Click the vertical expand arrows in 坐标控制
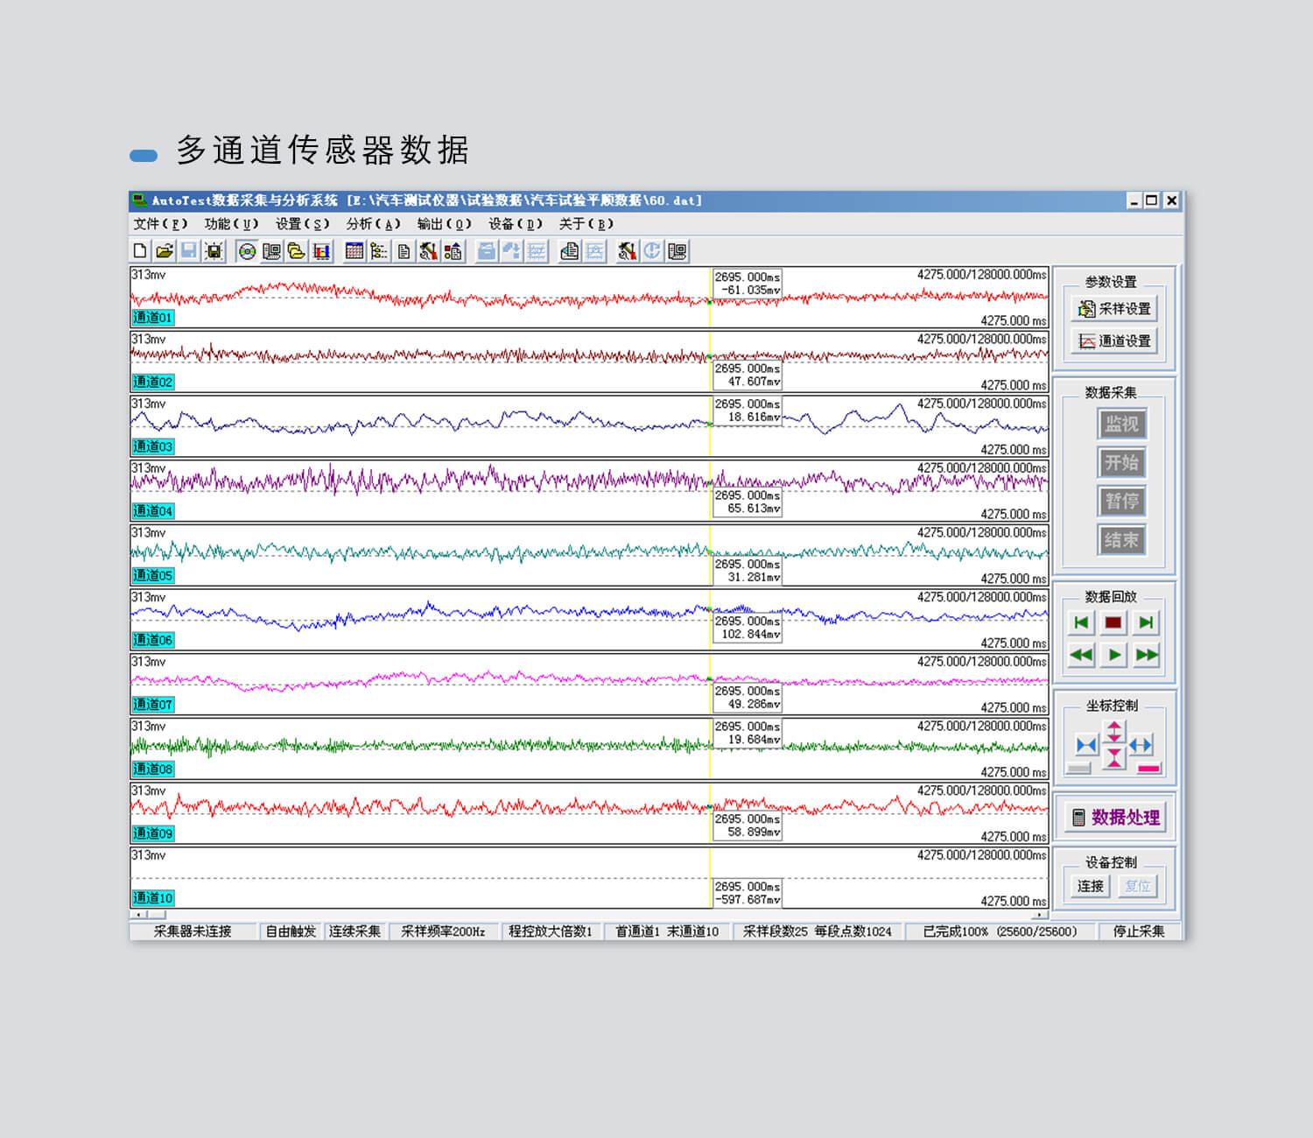 pos(1113,730)
